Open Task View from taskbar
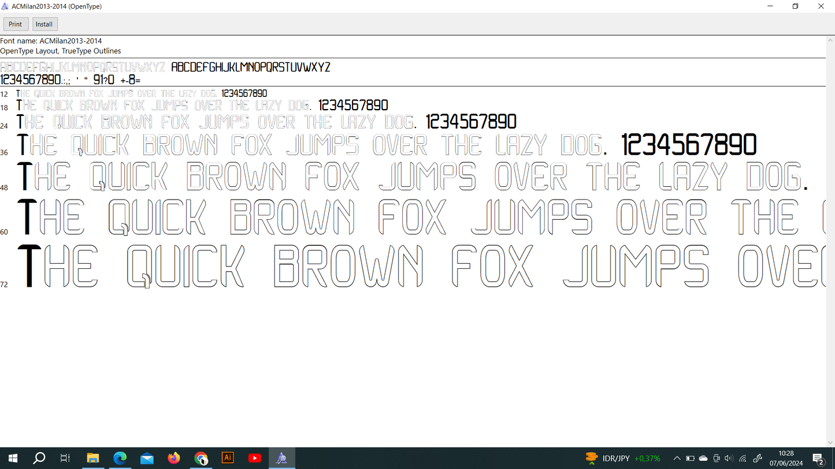This screenshot has width=835, height=469. (x=65, y=458)
